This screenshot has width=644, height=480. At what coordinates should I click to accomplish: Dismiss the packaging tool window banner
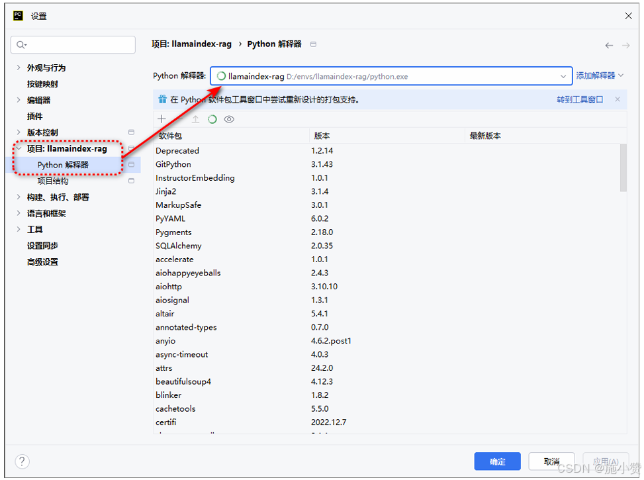point(618,99)
